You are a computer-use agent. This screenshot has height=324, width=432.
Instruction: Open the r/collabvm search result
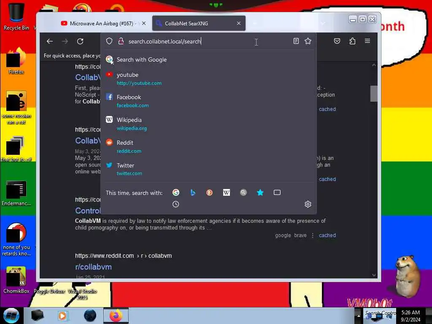tap(93, 267)
